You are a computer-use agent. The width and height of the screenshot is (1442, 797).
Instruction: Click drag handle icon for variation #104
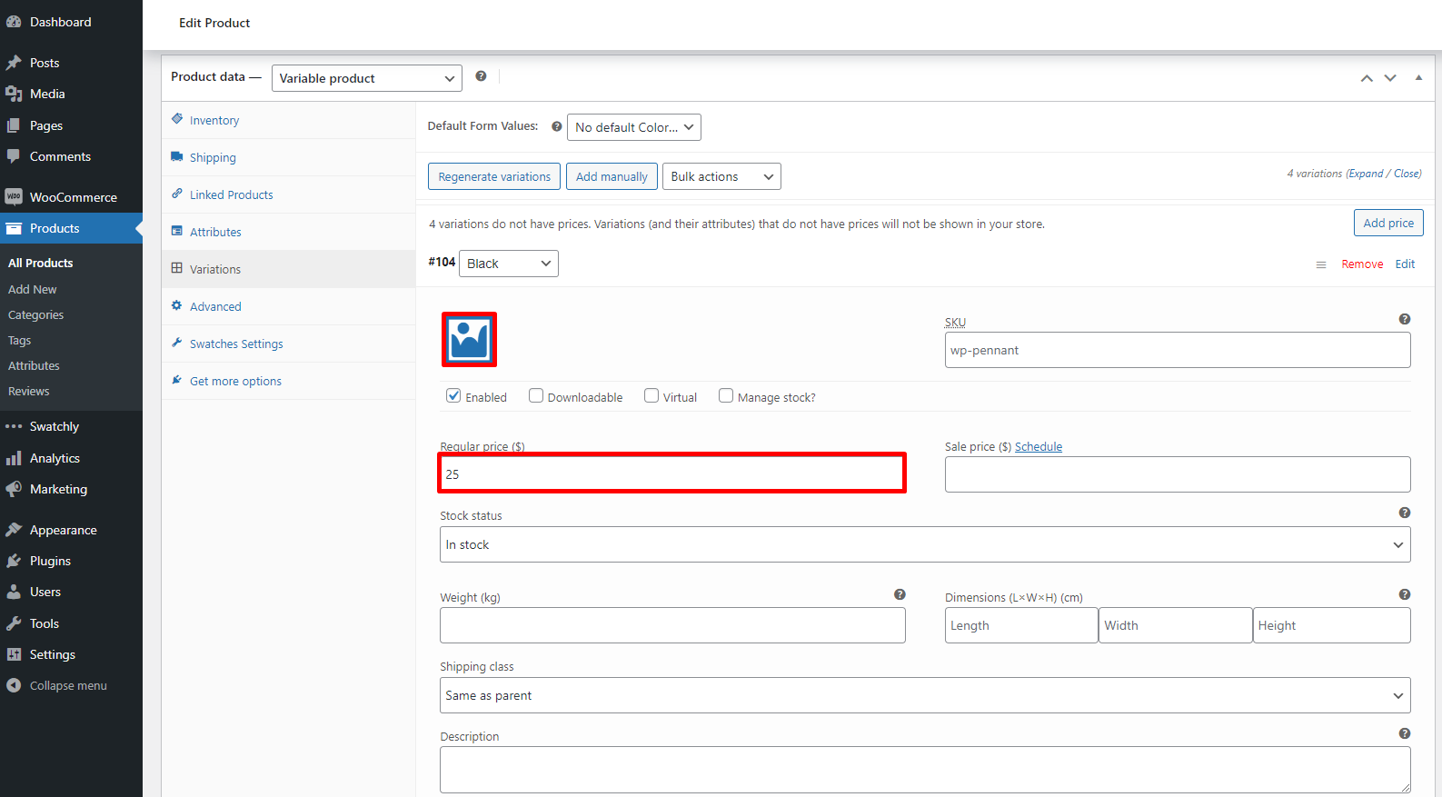1320,264
